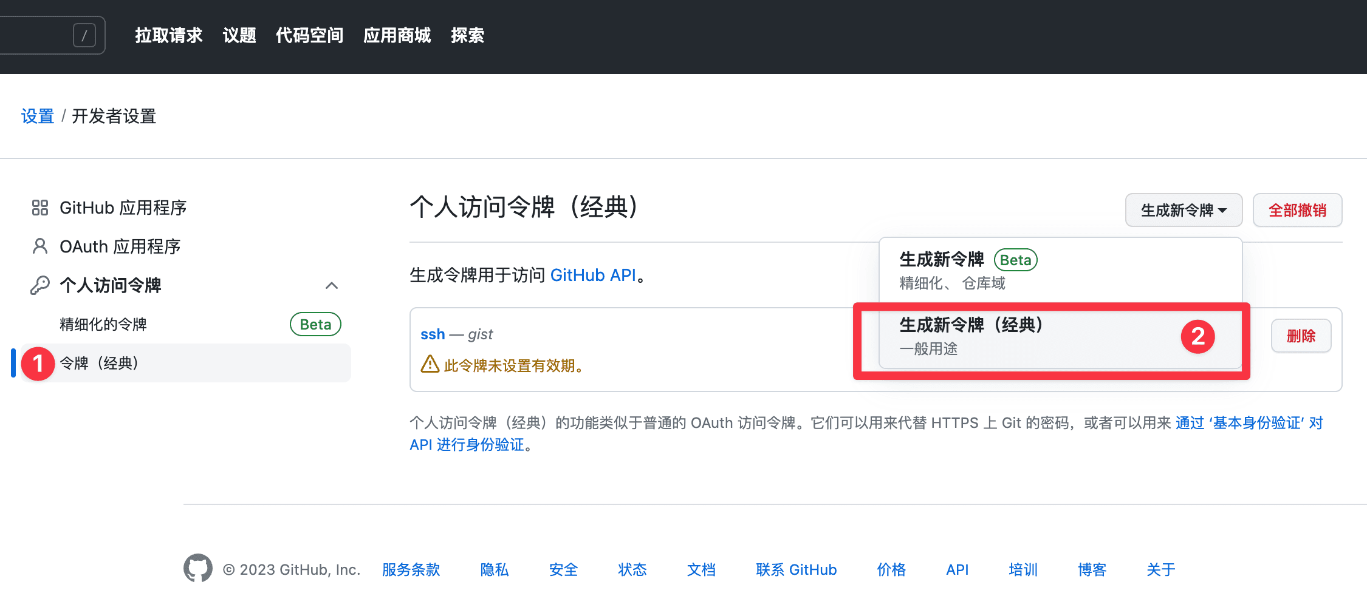Click the GitHub Octocat logo in footer
The image size is (1367, 613).
(198, 569)
